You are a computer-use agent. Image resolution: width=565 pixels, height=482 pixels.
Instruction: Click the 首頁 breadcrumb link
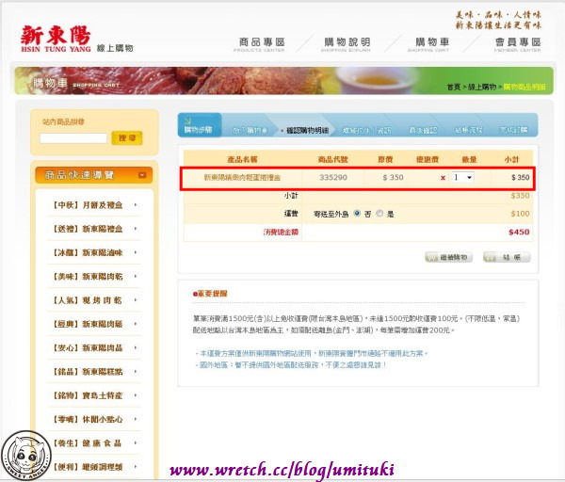pos(454,87)
